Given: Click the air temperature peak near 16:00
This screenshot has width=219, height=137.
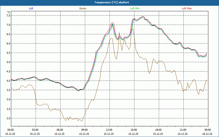Looking at the screenshot, I should pyautogui.click(x=143, y=16).
